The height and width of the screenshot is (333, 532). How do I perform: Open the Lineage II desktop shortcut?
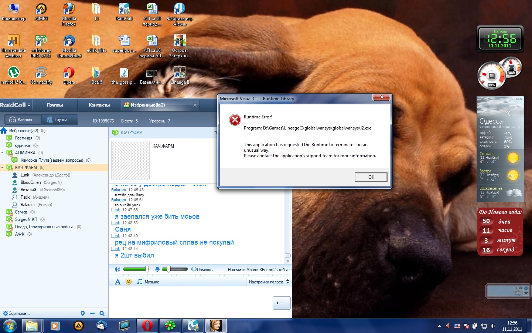tap(180, 75)
